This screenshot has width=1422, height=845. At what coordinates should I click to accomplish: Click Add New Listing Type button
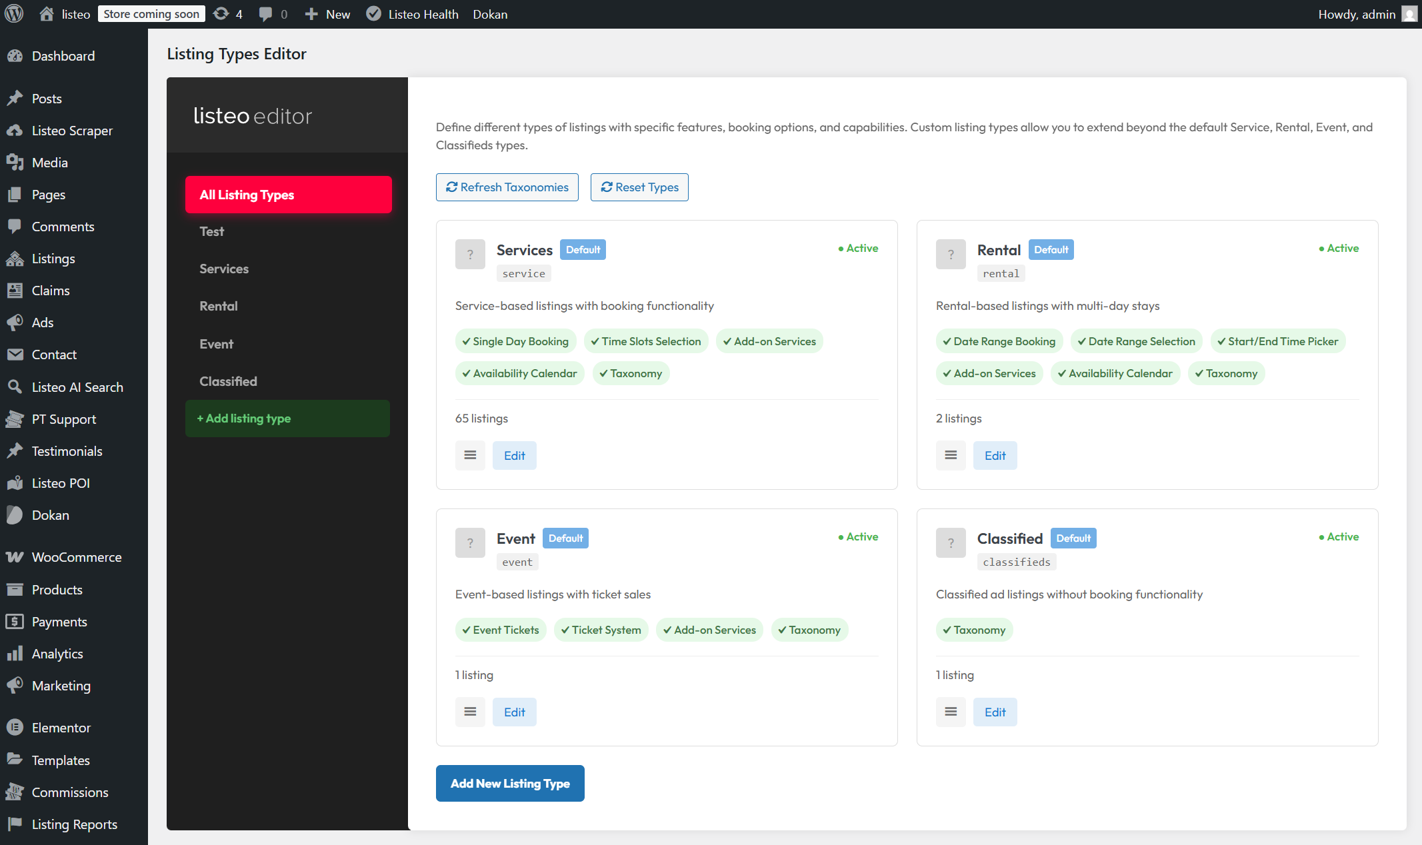tap(510, 783)
